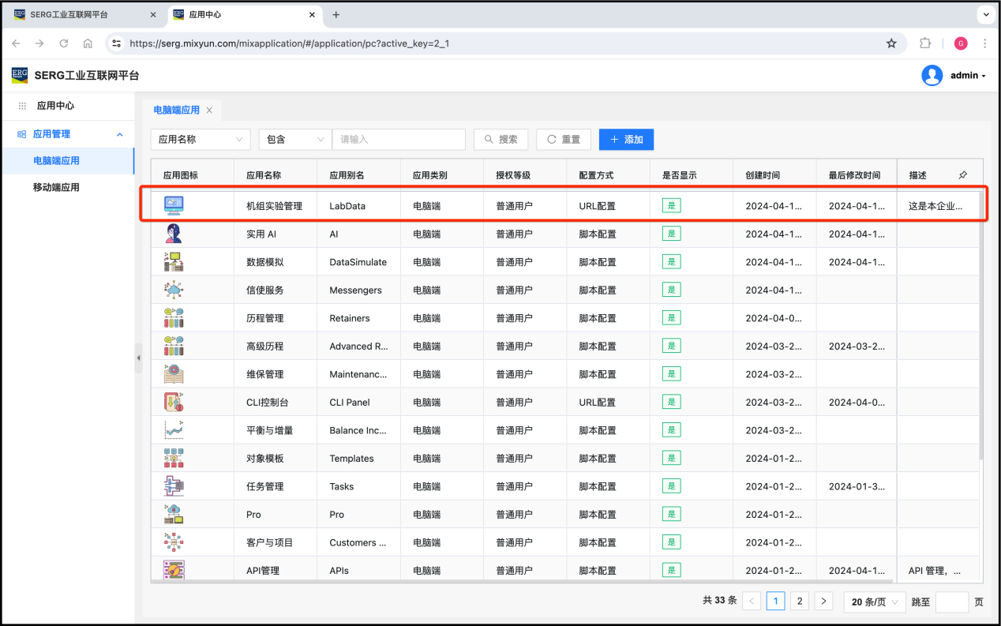Open the 应用名称 filter field dropdown
Viewport: 1001px width, 626px height.
pyautogui.click(x=201, y=140)
